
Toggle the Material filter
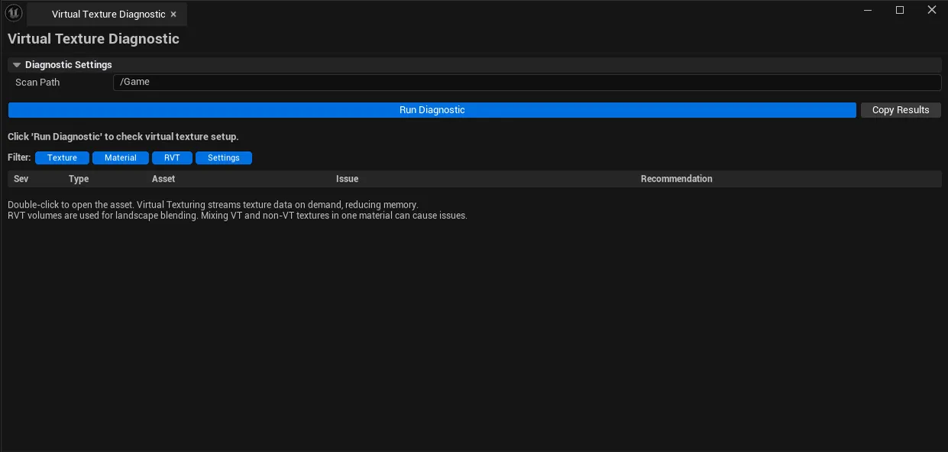click(121, 158)
